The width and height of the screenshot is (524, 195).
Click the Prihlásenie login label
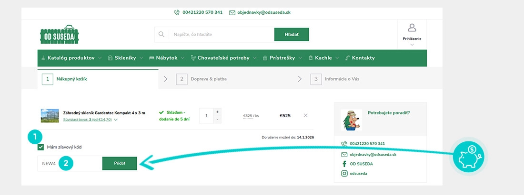412,38
